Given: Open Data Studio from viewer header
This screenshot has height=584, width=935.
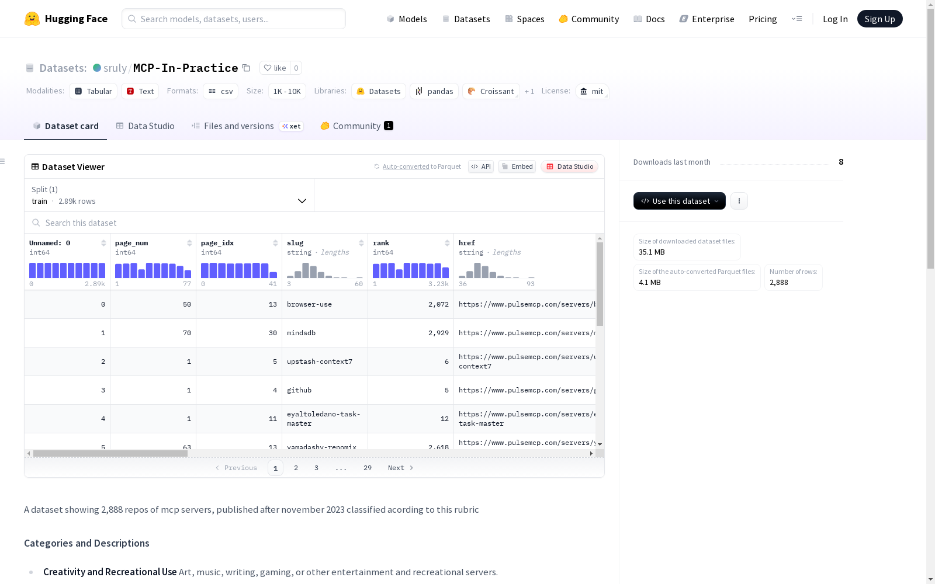Looking at the screenshot, I should pos(569,166).
